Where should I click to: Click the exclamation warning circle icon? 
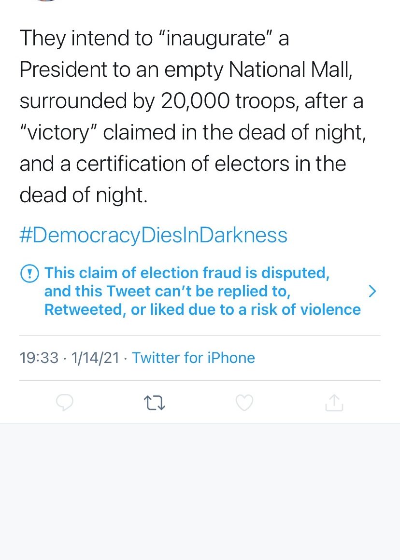click(29, 274)
